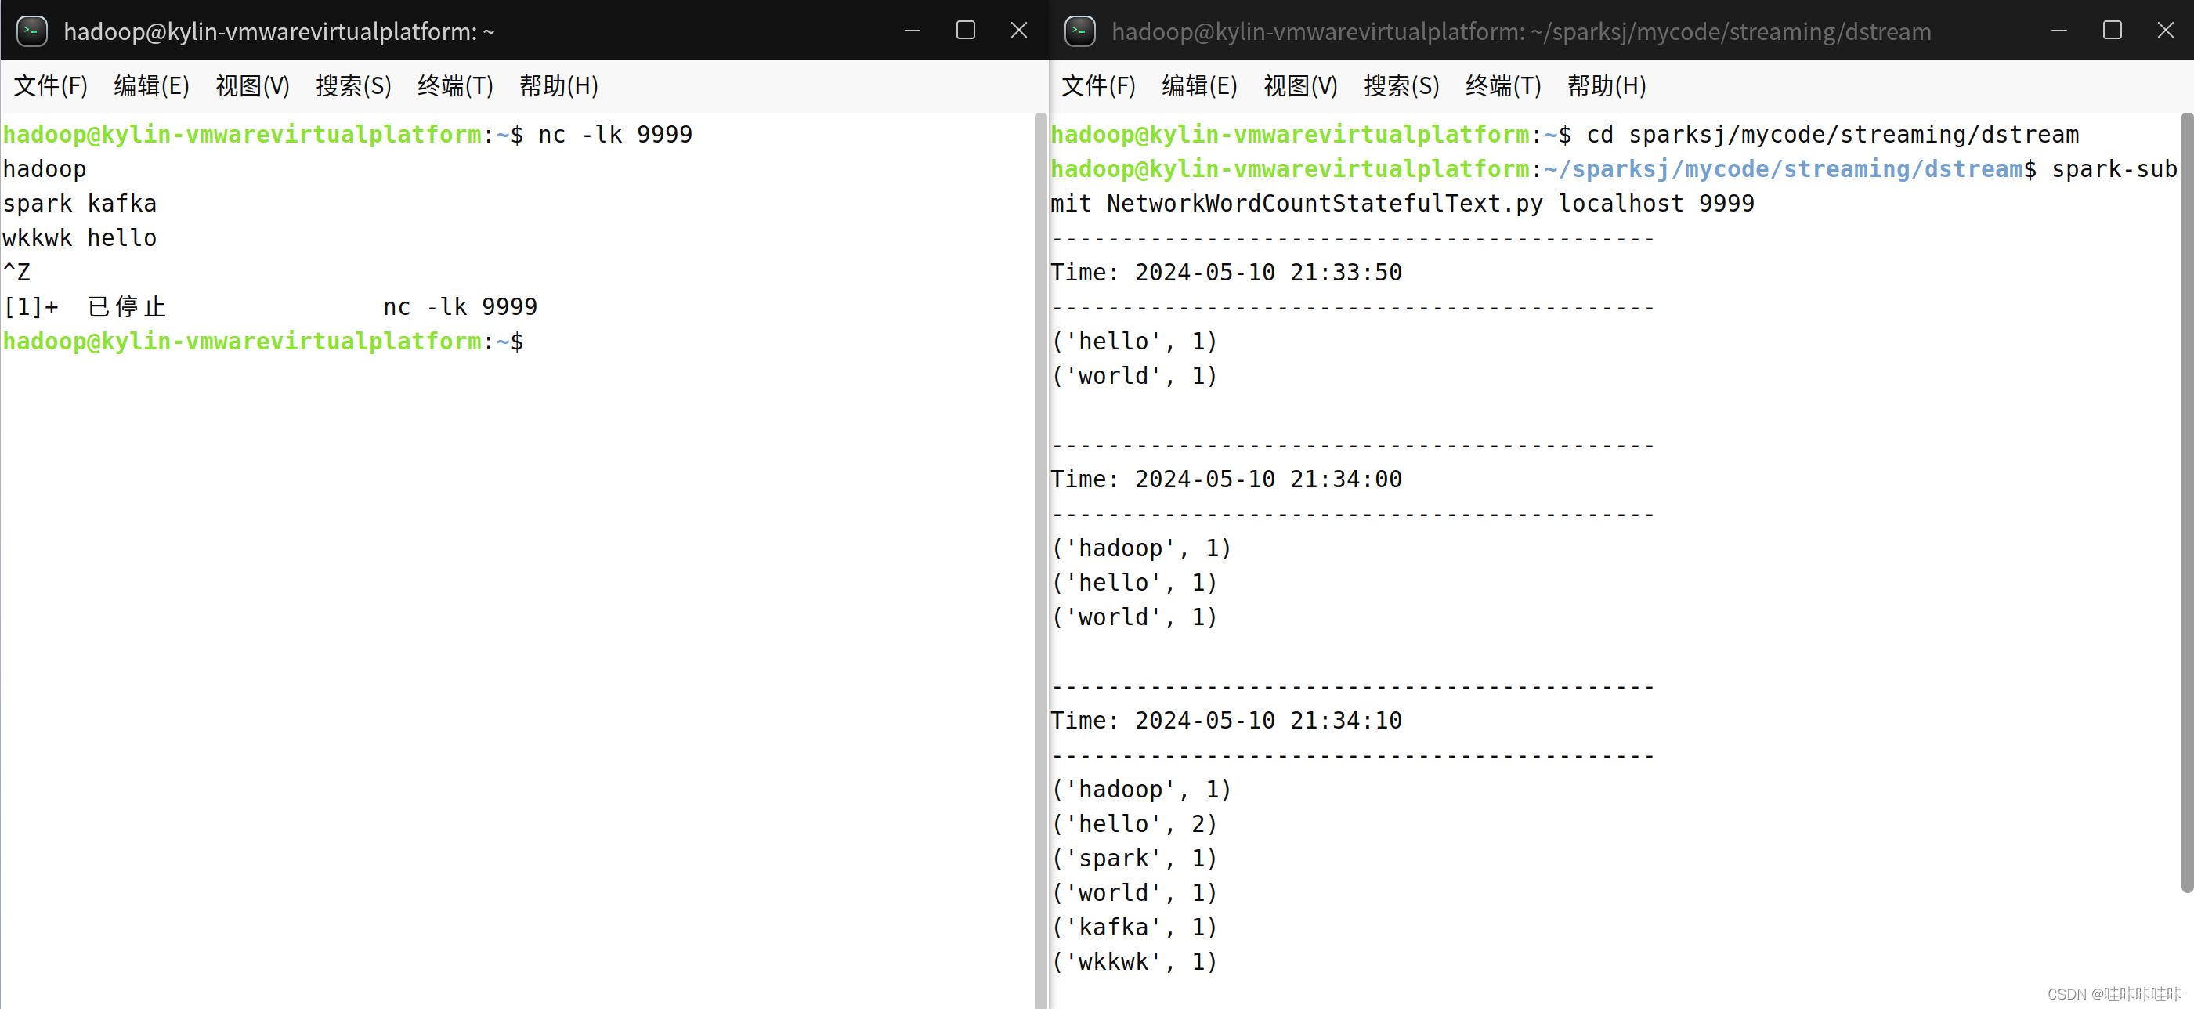Click the right terminal vertical scrollbar thumb

[x=2186, y=502]
